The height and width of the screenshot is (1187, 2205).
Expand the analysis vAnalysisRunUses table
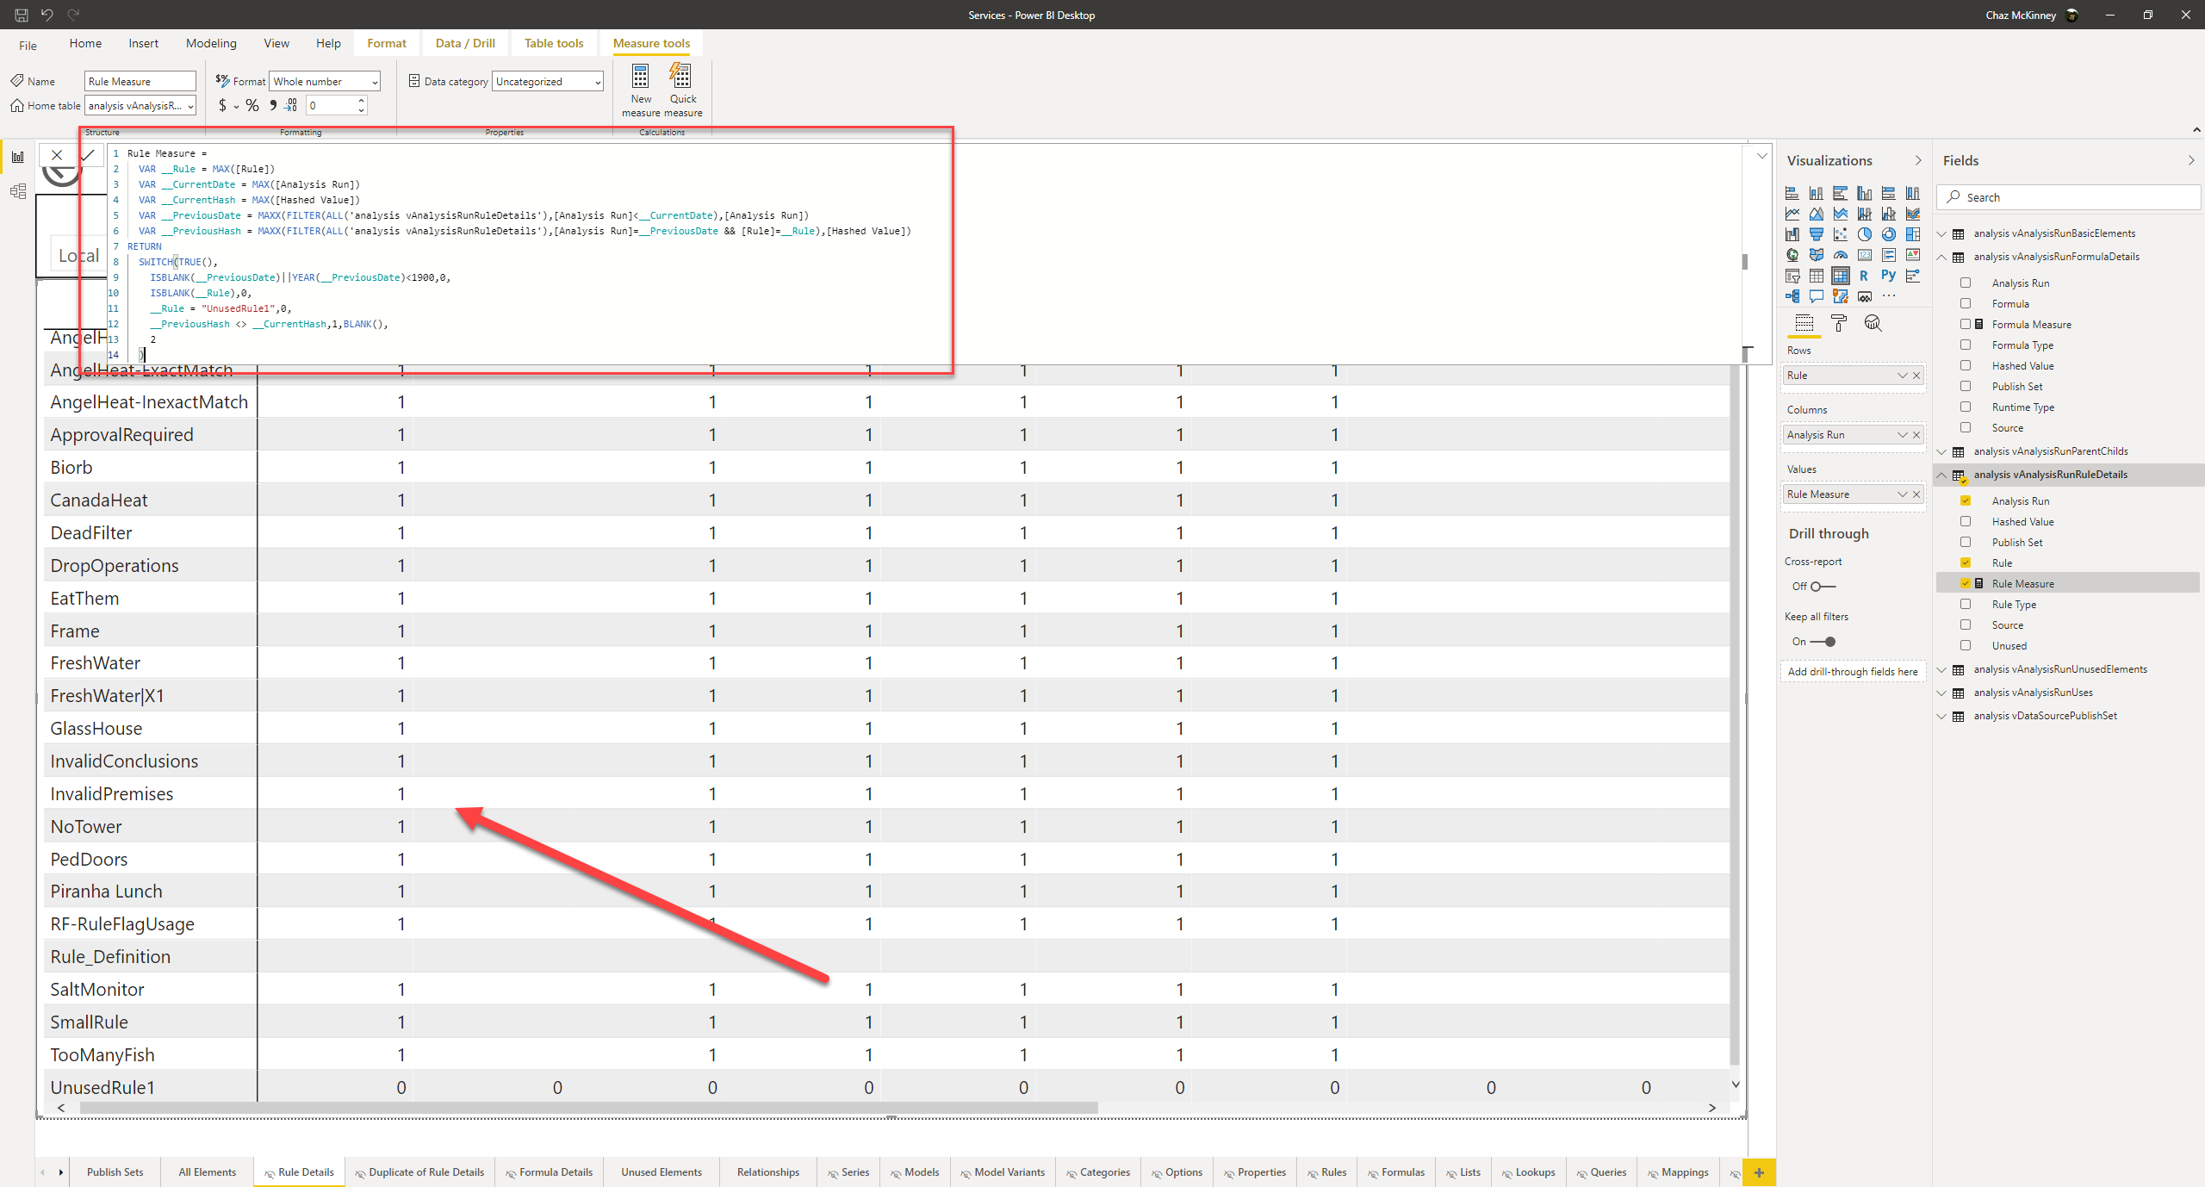(1942, 693)
